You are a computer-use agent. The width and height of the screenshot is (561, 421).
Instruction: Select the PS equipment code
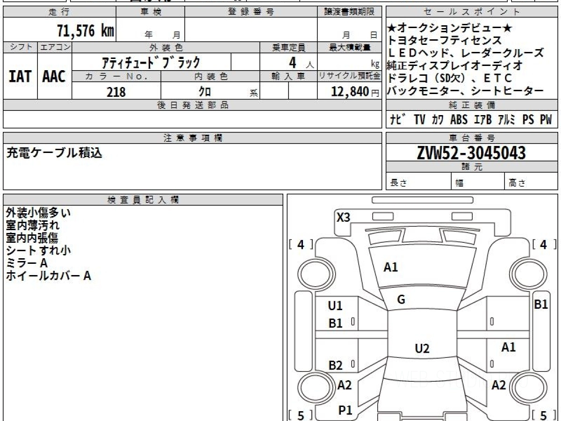[528, 120]
